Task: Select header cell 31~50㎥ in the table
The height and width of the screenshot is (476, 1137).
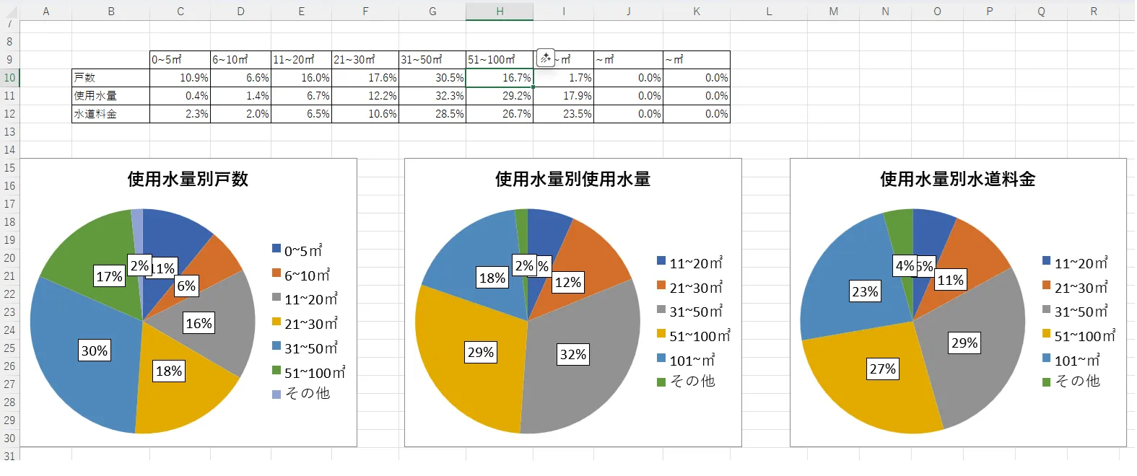Action: click(x=432, y=60)
